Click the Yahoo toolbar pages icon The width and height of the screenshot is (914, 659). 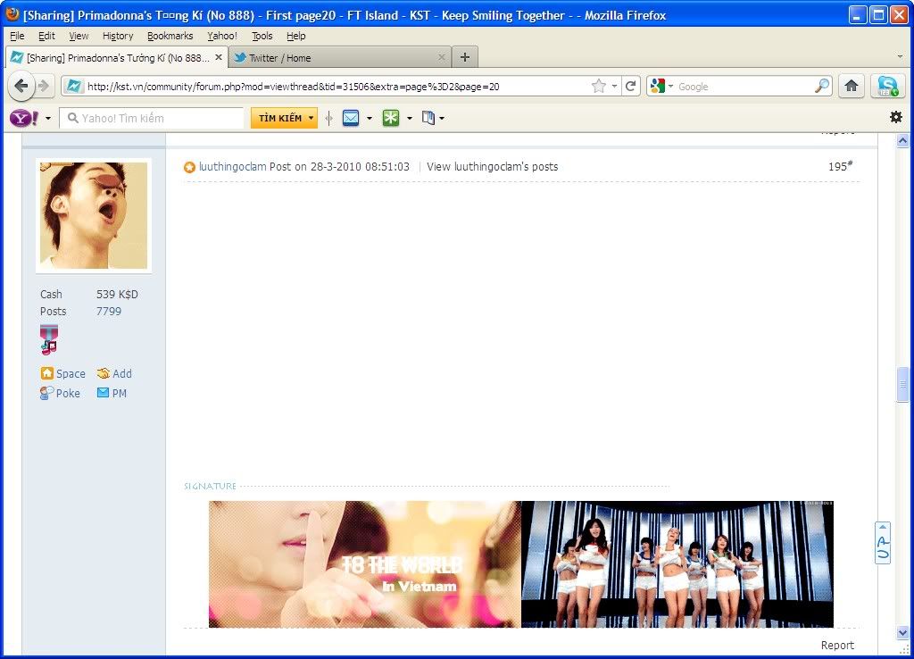[x=428, y=119]
